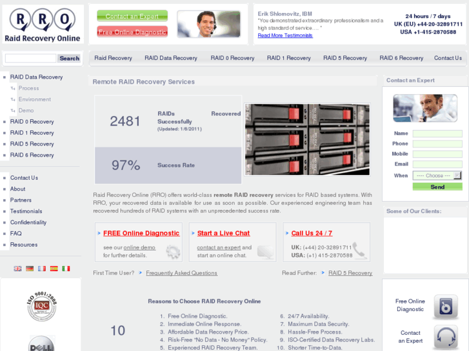Focus the Email field
469x351 pixels.
click(437, 164)
